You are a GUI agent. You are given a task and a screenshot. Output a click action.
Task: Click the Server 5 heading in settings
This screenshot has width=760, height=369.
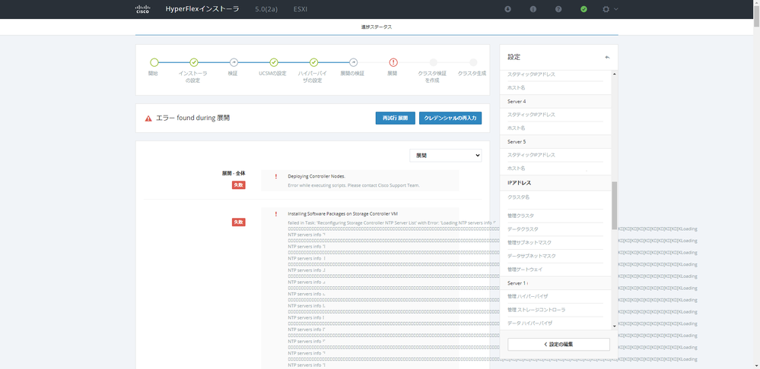pyautogui.click(x=517, y=142)
